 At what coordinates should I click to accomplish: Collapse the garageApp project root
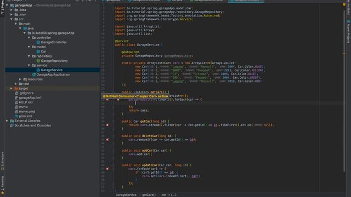point(7,5)
